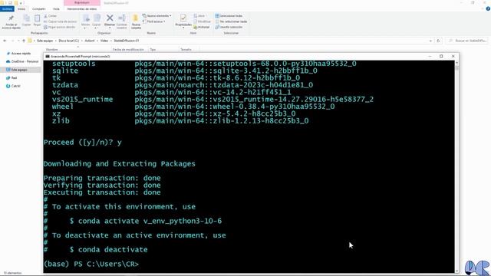The image size is (491, 276).
Task: Open the Compartir ribbon tab
Action: tap(39, 9)
